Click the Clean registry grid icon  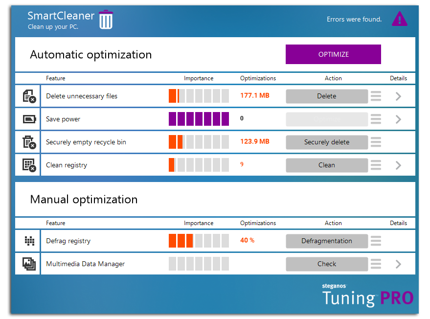[29, 165]
